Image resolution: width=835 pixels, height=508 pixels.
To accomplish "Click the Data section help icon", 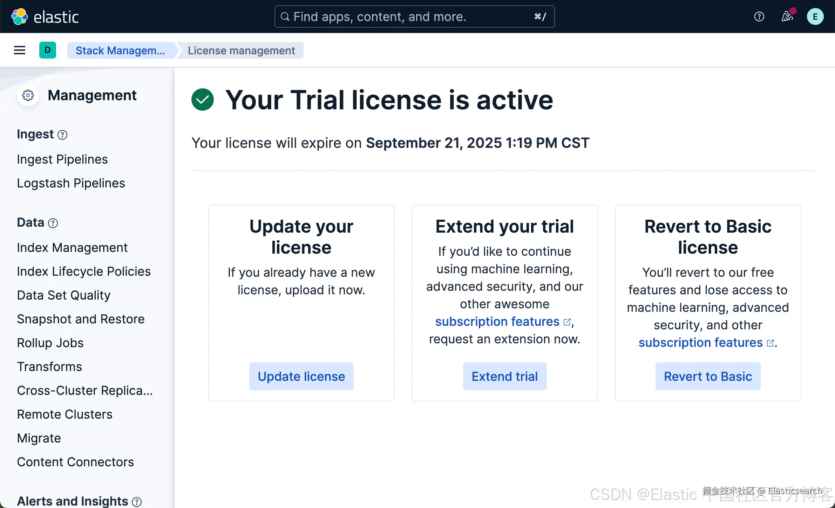I will pos(53,223).
